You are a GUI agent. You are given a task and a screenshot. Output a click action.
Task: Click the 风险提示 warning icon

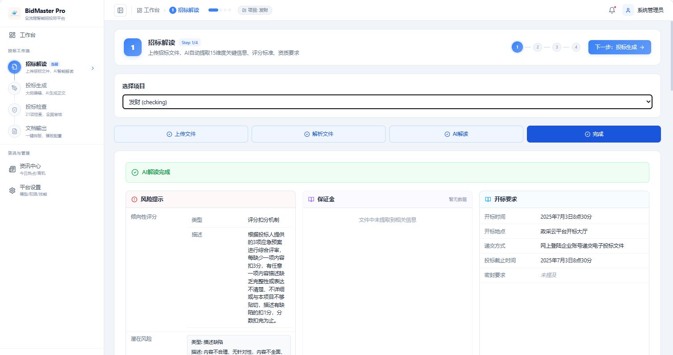(135, 200)
